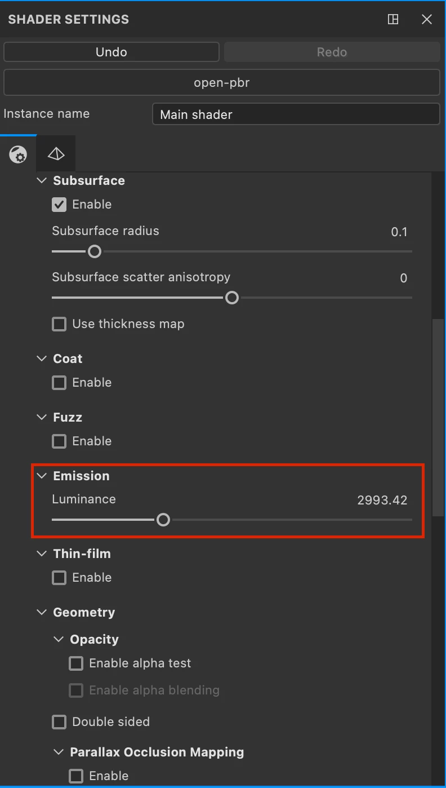Viewport: 446px width, 788px height.
Task: Click the panel layout split icon
Action: click(x=393, y=19)
